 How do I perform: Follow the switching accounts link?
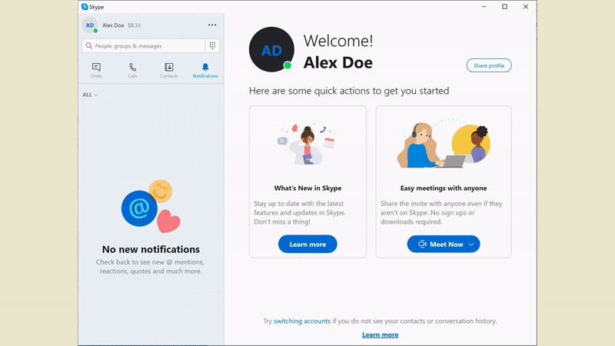click(302, 321)
